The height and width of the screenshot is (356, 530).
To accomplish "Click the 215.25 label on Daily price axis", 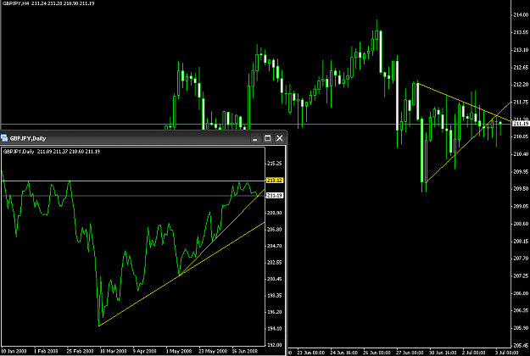I will tap(274, 164).
